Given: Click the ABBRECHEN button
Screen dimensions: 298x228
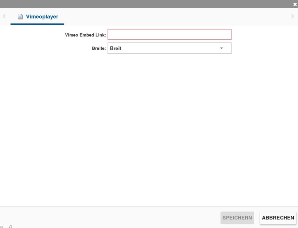Looking at the screenshot, I should [278, 218].
